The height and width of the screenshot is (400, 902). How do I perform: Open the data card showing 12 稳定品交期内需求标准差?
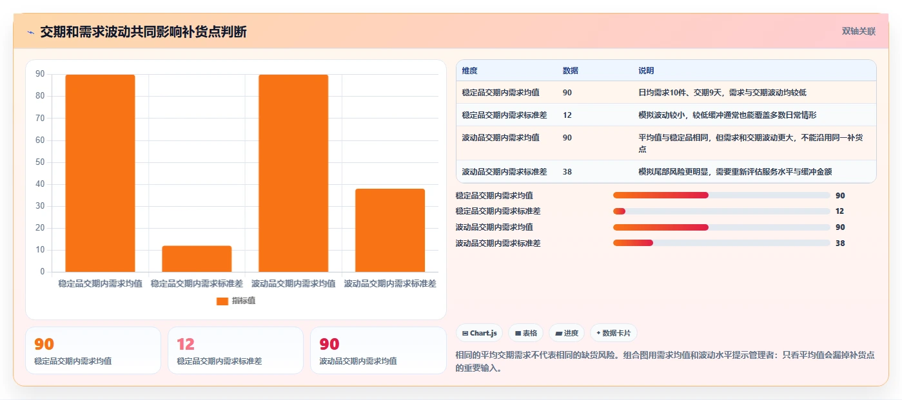[235, 350]
